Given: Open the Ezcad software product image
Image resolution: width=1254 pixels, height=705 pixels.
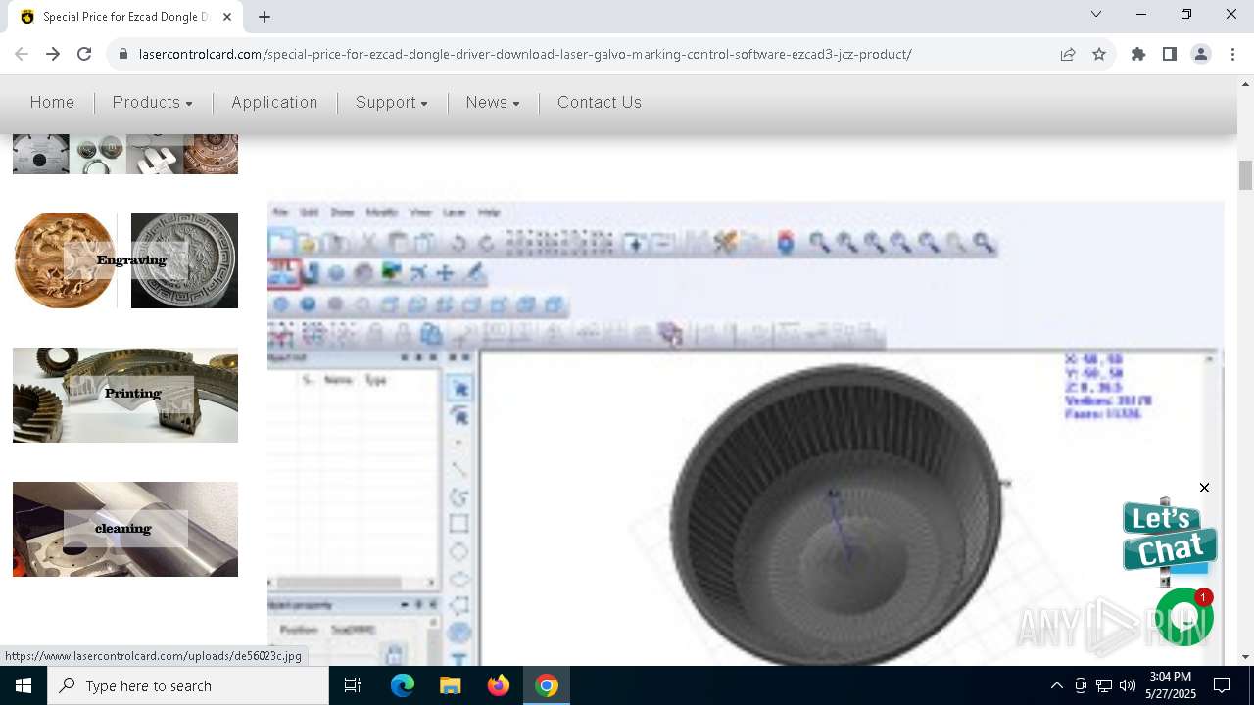Looking at the screenshot, I should (x=746, y=434).
